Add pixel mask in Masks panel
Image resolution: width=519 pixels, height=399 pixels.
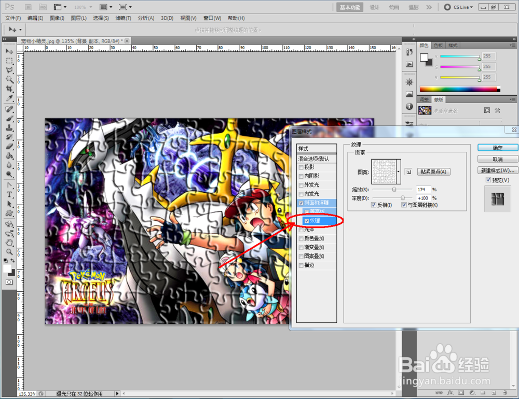coord(487,110)
